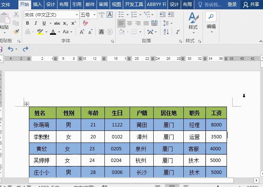Open borders dropdown arrow
263x187 pixels.
[x=140, y=32]
